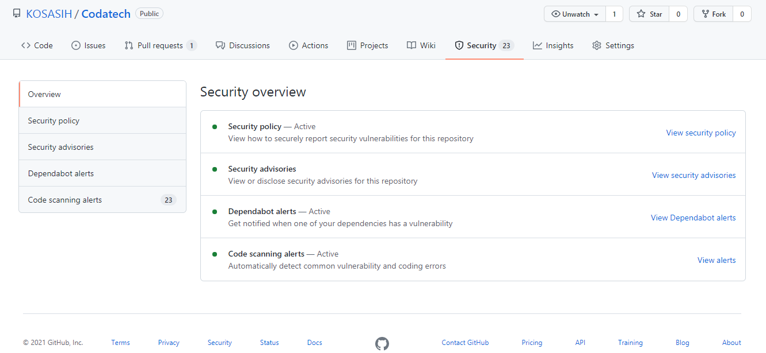Open the Terms footer link
Image resolution: width=766 pixels, height=353 pixels.
(120, 343)
